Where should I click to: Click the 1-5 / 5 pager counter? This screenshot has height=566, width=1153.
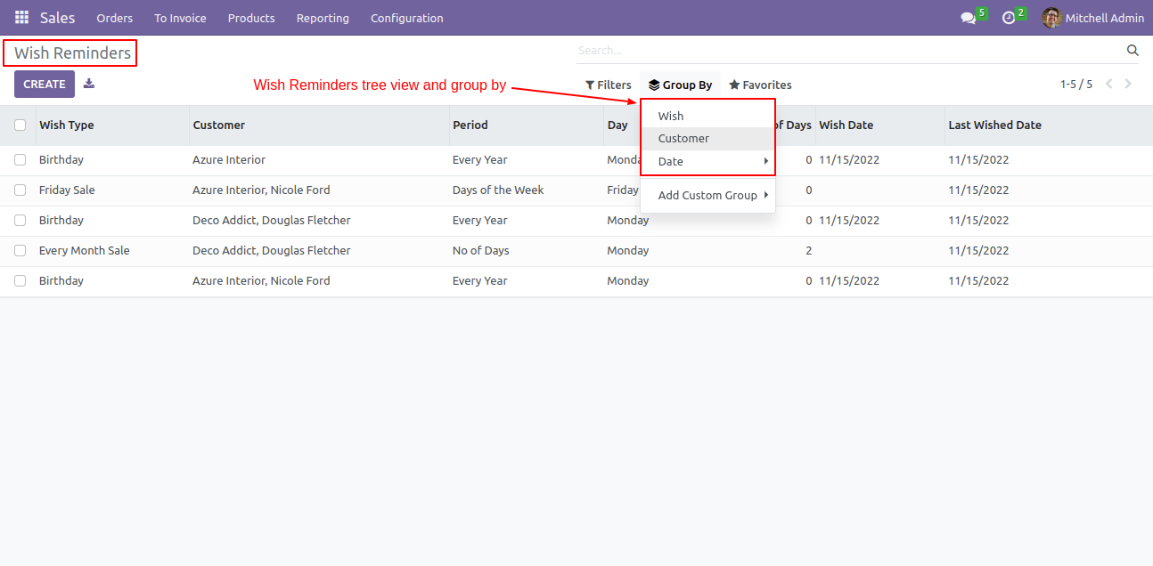click(1076, 85)
